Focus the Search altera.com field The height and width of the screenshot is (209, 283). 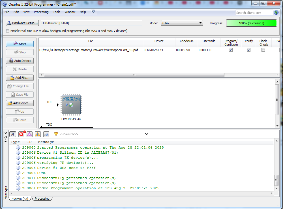point(254,13)
